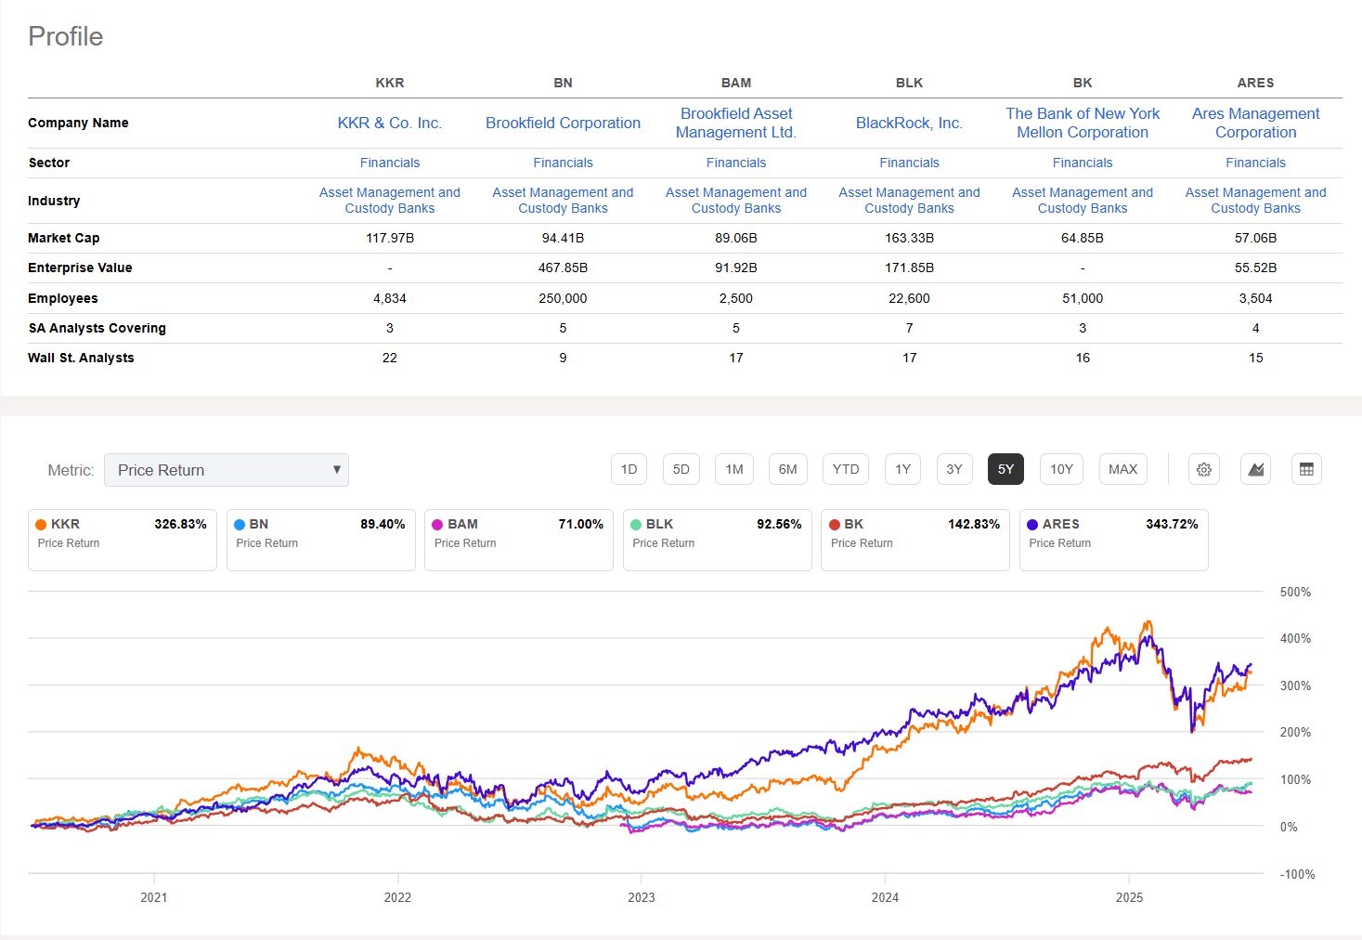Click the Profile section heading
The height and width of the screenshot is (940, 1362).
click(x=66, y=36)
